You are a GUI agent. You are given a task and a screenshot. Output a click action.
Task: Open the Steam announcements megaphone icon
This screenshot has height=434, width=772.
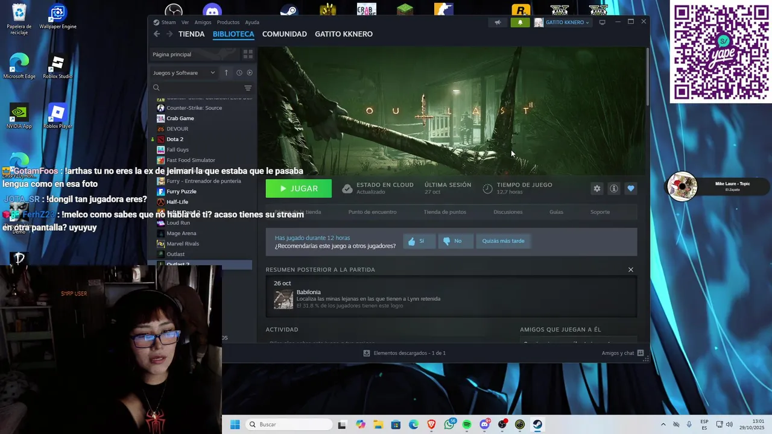(x=498, y=22)
